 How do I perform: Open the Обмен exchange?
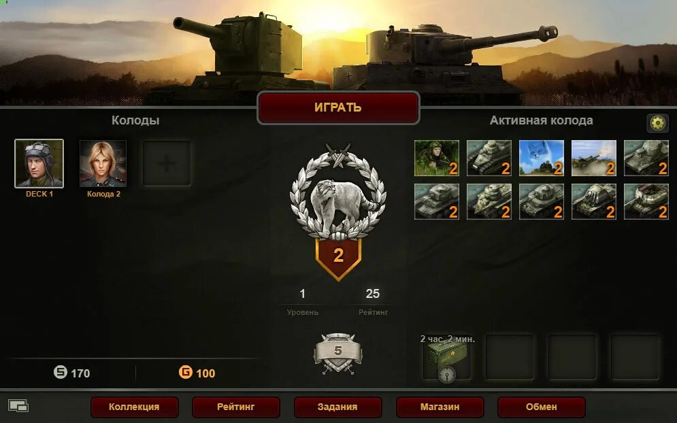pyautogui.click(x=542, y=407)
